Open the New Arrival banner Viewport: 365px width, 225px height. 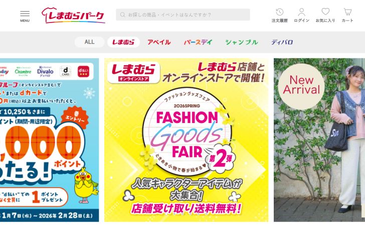319,140
